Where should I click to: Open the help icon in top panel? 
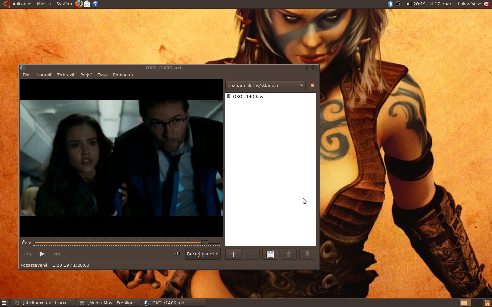[95, 4]
